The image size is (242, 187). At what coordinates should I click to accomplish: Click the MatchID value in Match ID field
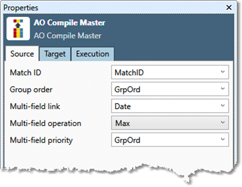click(129, 73)
